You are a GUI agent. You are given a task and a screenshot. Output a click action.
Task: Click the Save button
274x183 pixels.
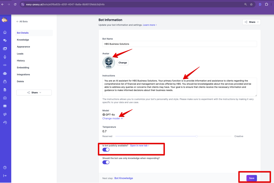252,178
